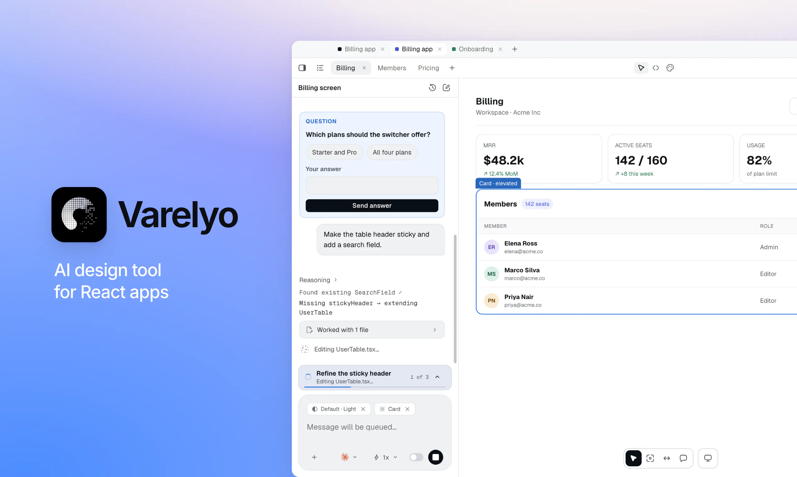Open the comment bubble tool
This screenshot has width=797, height=477.
tap(683, 458)
